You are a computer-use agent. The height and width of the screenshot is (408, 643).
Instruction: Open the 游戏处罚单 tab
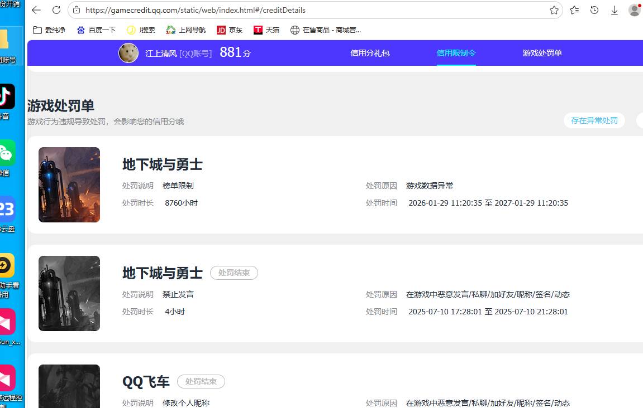[x=541, y=53]
